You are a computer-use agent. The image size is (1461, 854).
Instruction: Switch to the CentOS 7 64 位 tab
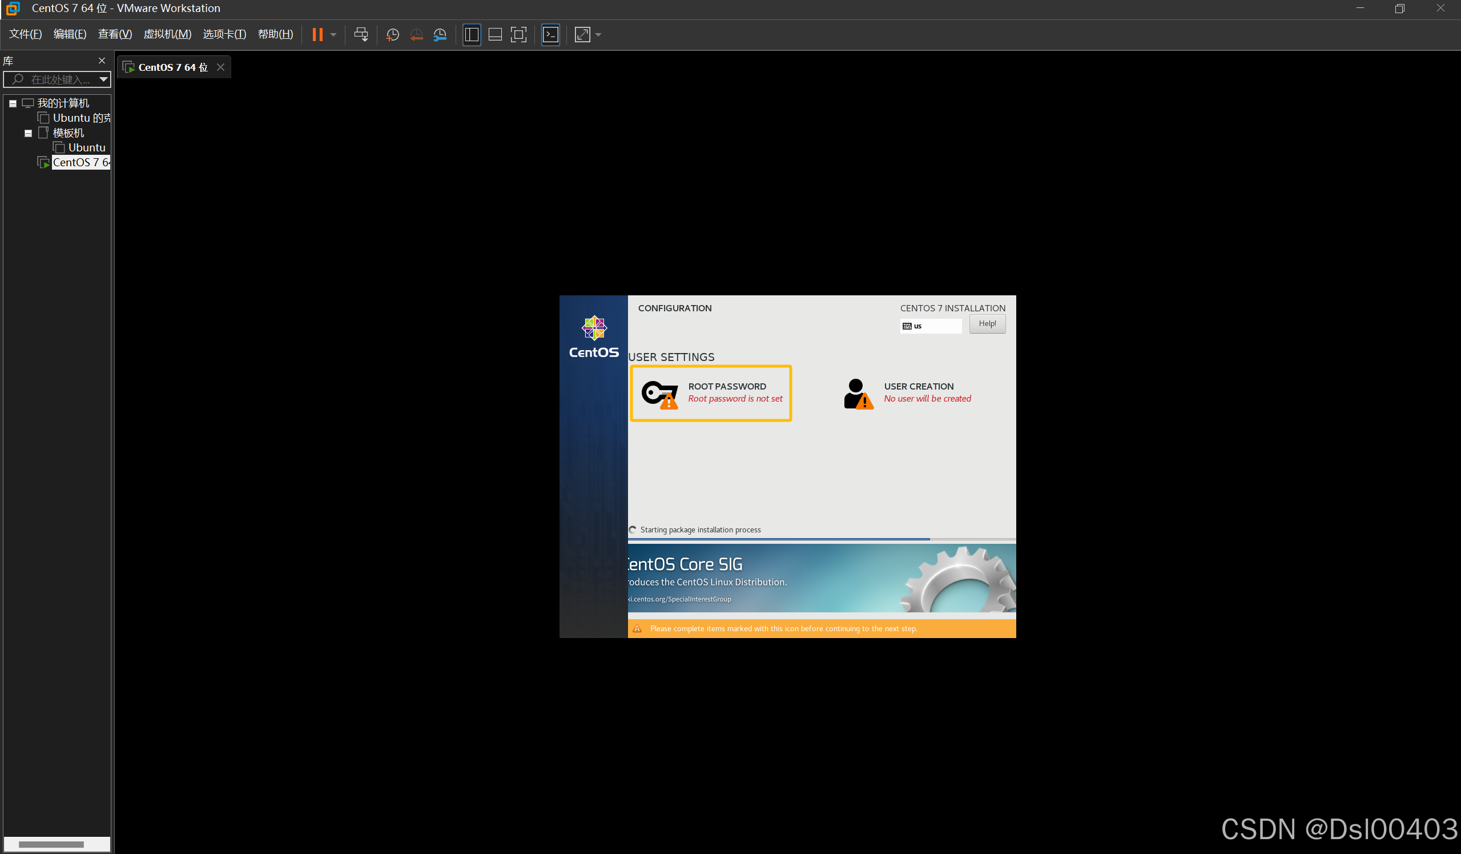click(173, 67)
